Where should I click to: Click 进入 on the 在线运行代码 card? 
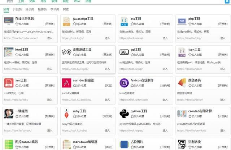click(50, 38)
